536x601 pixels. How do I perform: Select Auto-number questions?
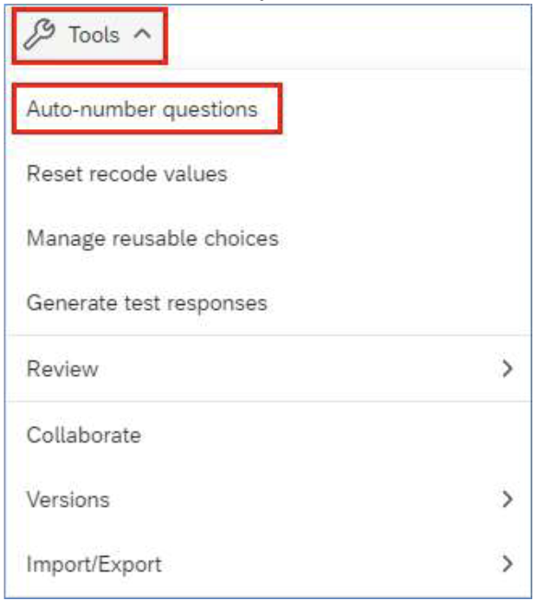142,110
